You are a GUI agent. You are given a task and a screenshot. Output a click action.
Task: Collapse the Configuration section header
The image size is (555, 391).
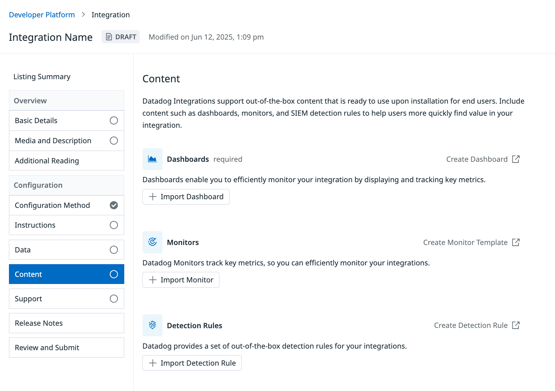click(66, 185)
